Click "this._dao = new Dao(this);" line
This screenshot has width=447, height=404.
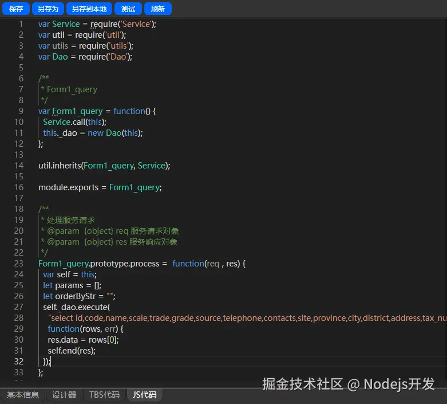(93, 133)
